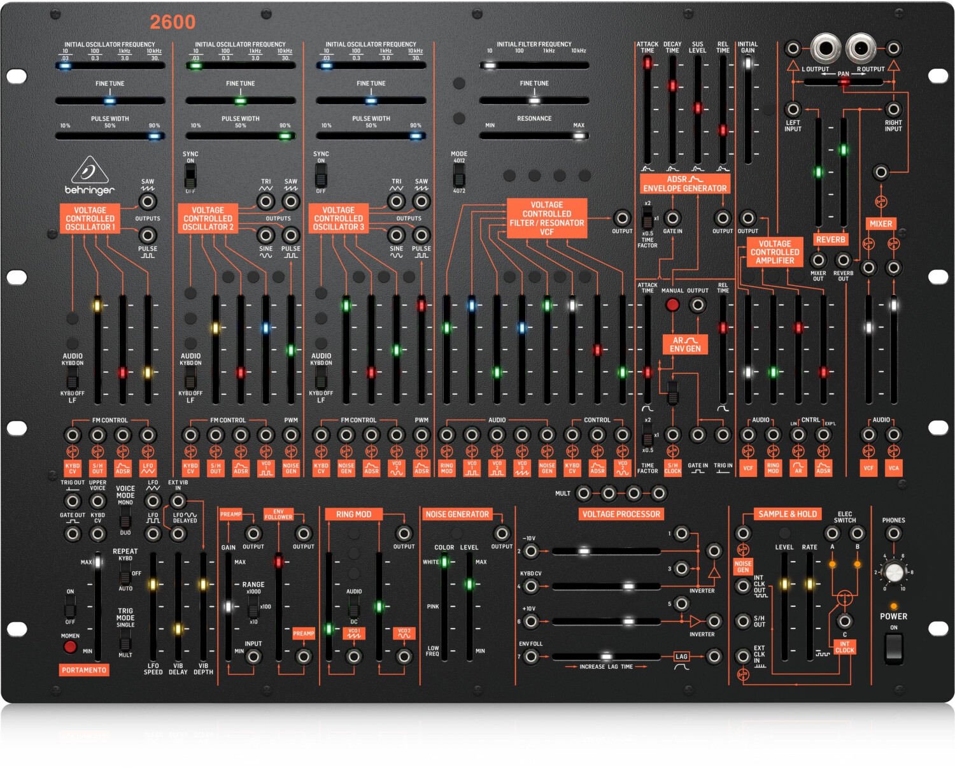
Task: Click the LAG TIME slider
Action: click(606, 656)
